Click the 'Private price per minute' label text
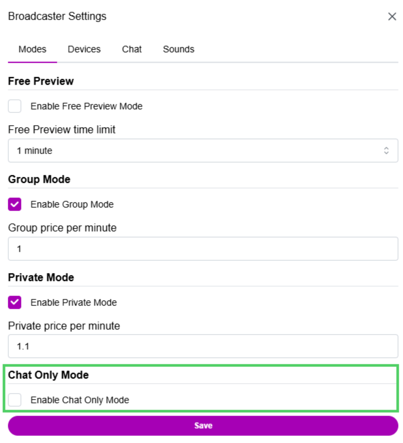Image resolution: width=403 pixels, height=443 pixels. pos(64,326)
